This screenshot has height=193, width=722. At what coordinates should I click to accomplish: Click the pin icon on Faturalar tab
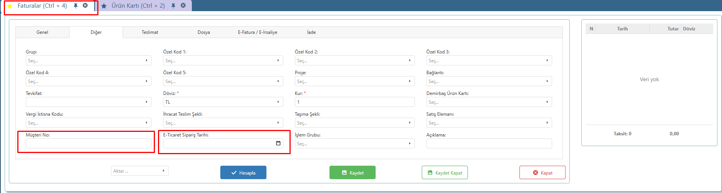coord(76,6)
